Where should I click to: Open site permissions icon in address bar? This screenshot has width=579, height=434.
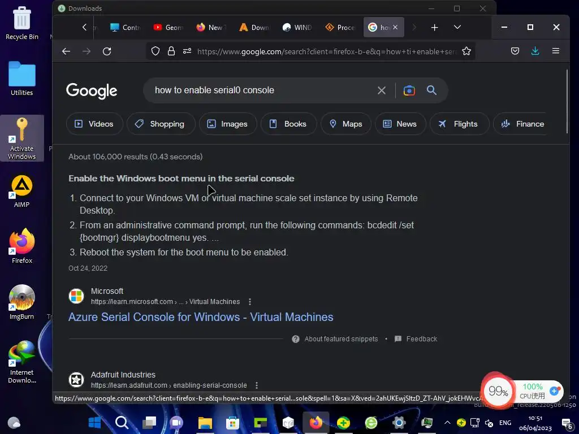(x=187, y=51)
